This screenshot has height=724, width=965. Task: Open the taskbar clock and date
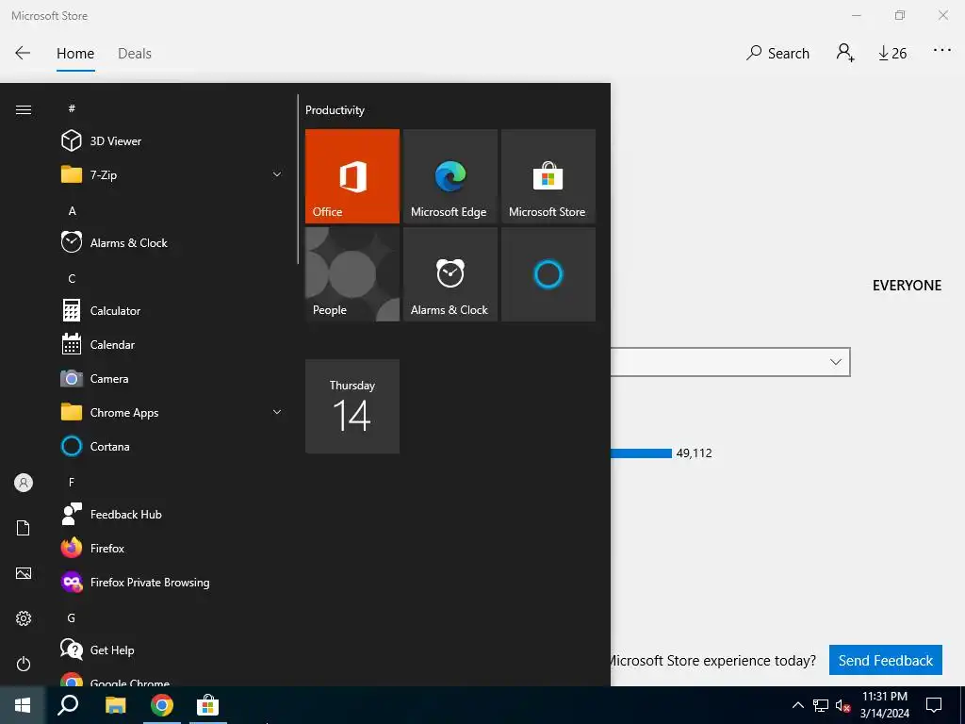(884, 705)
